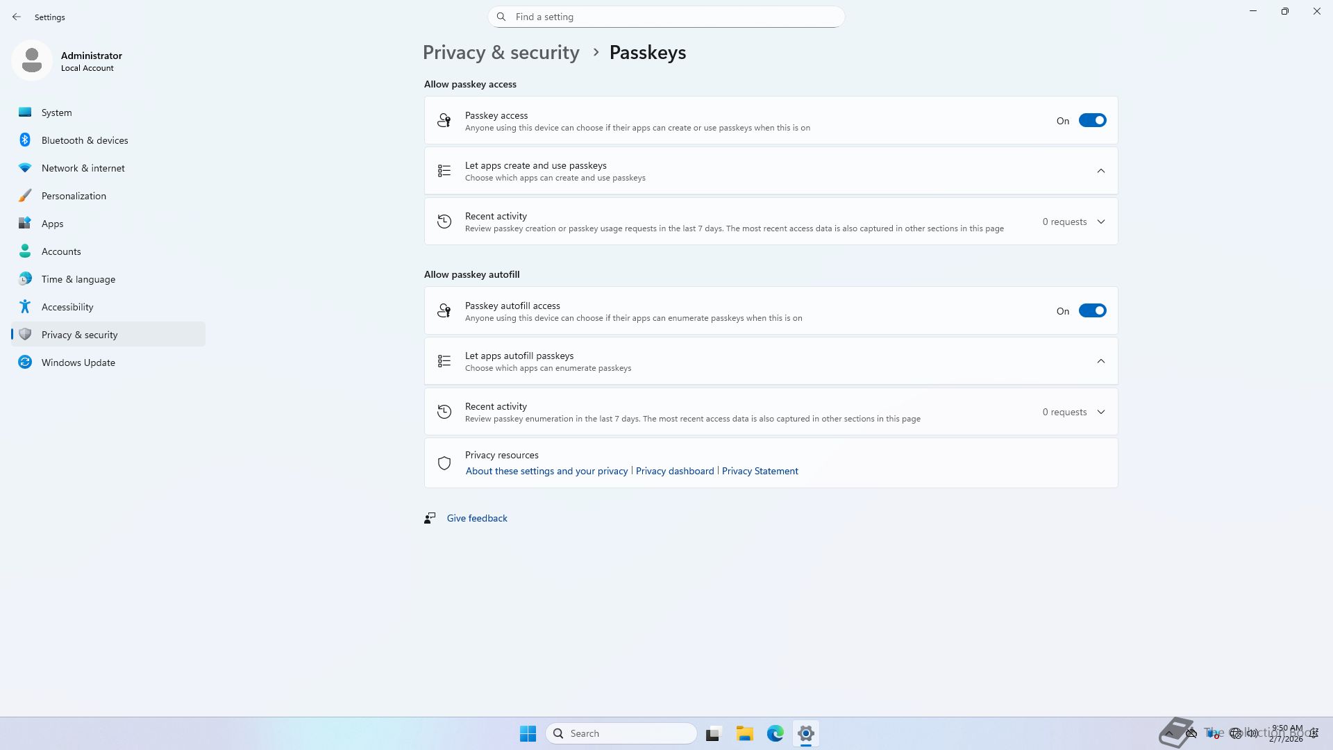The width and height of the screenshot is (1333, 750).
Task: Open Windows Update page
Action: click(x=78, y=362)
